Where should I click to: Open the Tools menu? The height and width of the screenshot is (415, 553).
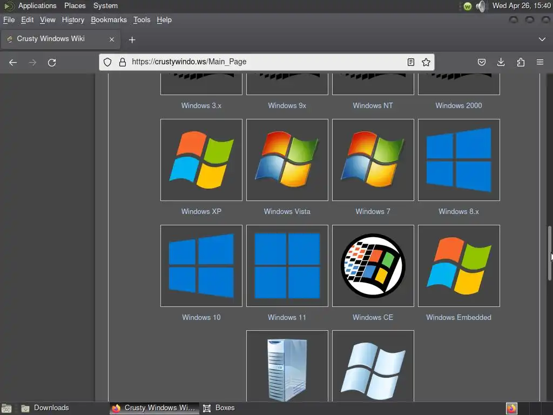click(x=142, y=20)
